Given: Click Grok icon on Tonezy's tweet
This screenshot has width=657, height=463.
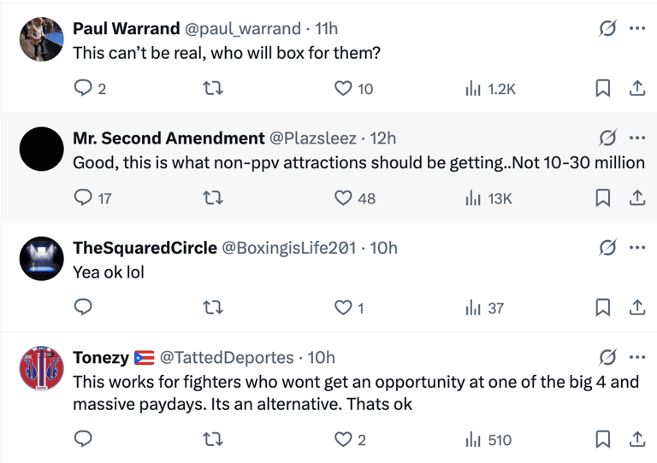Looking at the screenshot, I should 607,357.
